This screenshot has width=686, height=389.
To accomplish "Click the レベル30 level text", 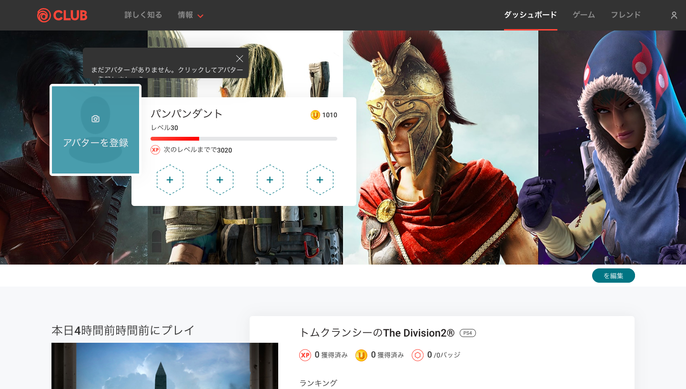I will (x=164, y=128).
